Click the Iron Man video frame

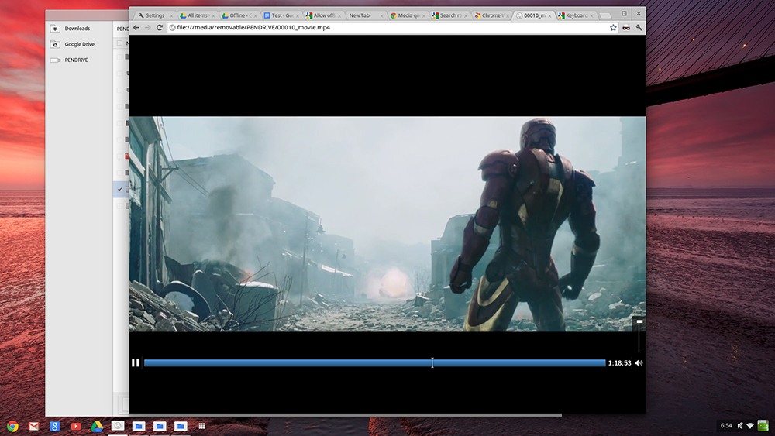pyautogui.click(x=387, y=224)
